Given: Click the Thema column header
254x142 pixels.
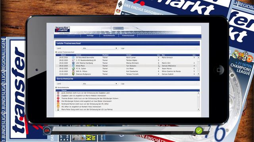Looking at the screenshot, I should click(64, 90).
